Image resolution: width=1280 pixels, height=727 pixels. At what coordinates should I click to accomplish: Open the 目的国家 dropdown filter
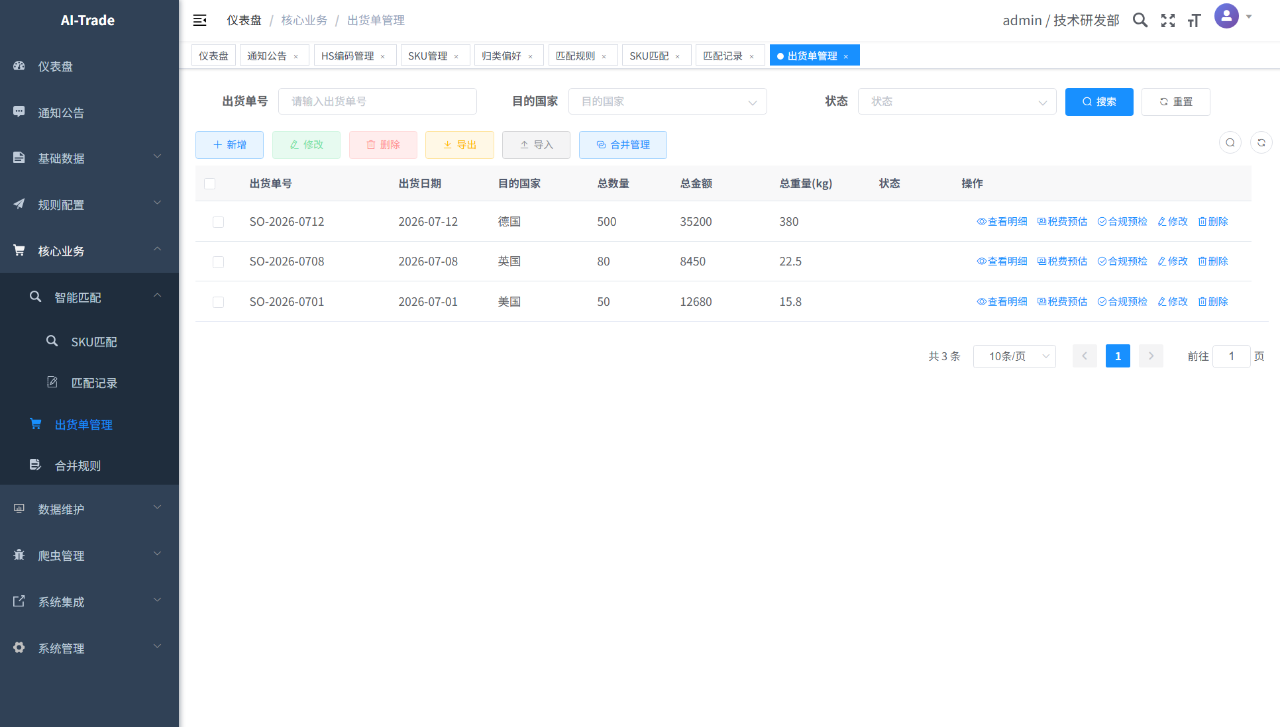point(667,101)
